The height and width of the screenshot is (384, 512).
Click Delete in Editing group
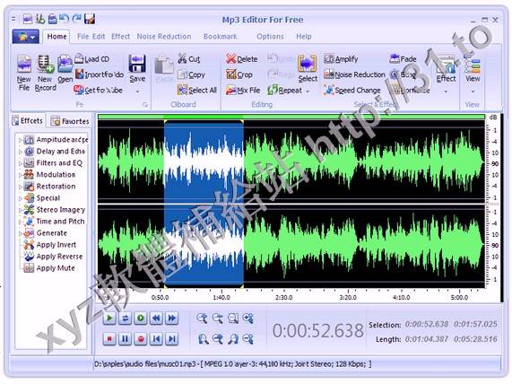tap(242, 59)
